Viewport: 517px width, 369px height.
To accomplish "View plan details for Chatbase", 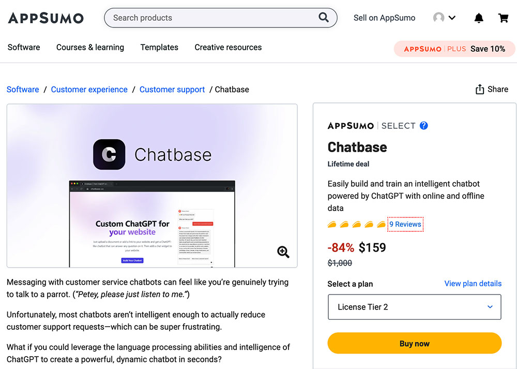I will [473, 284].
